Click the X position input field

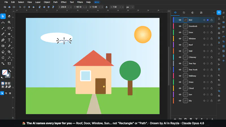(x=63, y=7)
